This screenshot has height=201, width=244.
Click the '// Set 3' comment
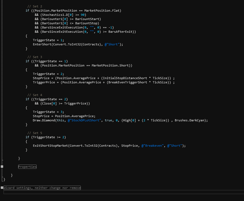coord(35,57)
